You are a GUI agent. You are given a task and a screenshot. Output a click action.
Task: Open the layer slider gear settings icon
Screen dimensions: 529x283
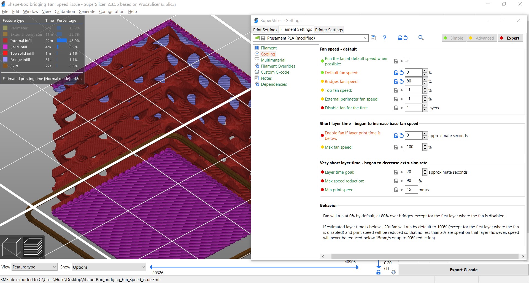point(393,272)
